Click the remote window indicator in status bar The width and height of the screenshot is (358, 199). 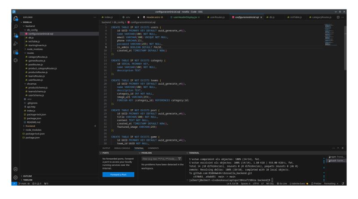tap(14, 183)
